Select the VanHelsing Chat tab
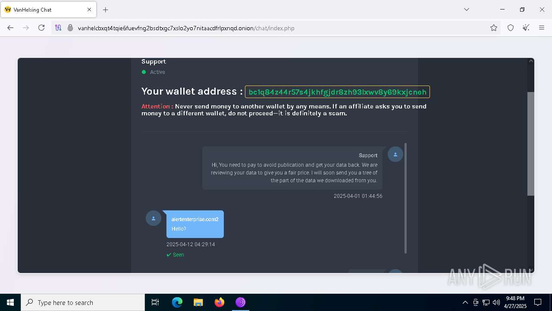The width and height of the screenshot is (552, 311). (x=48, y=10)
